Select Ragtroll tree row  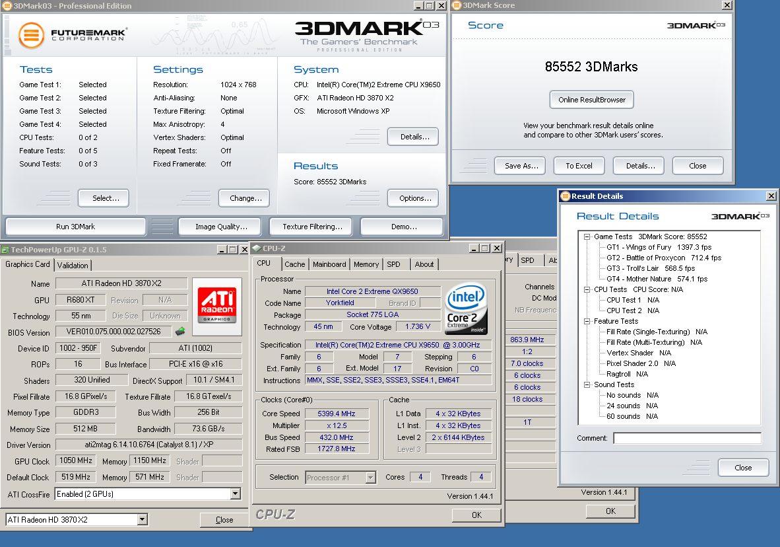(627, 374)
